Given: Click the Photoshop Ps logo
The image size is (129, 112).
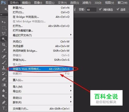Looking at the screenshot, I should [x=3, y=3].
